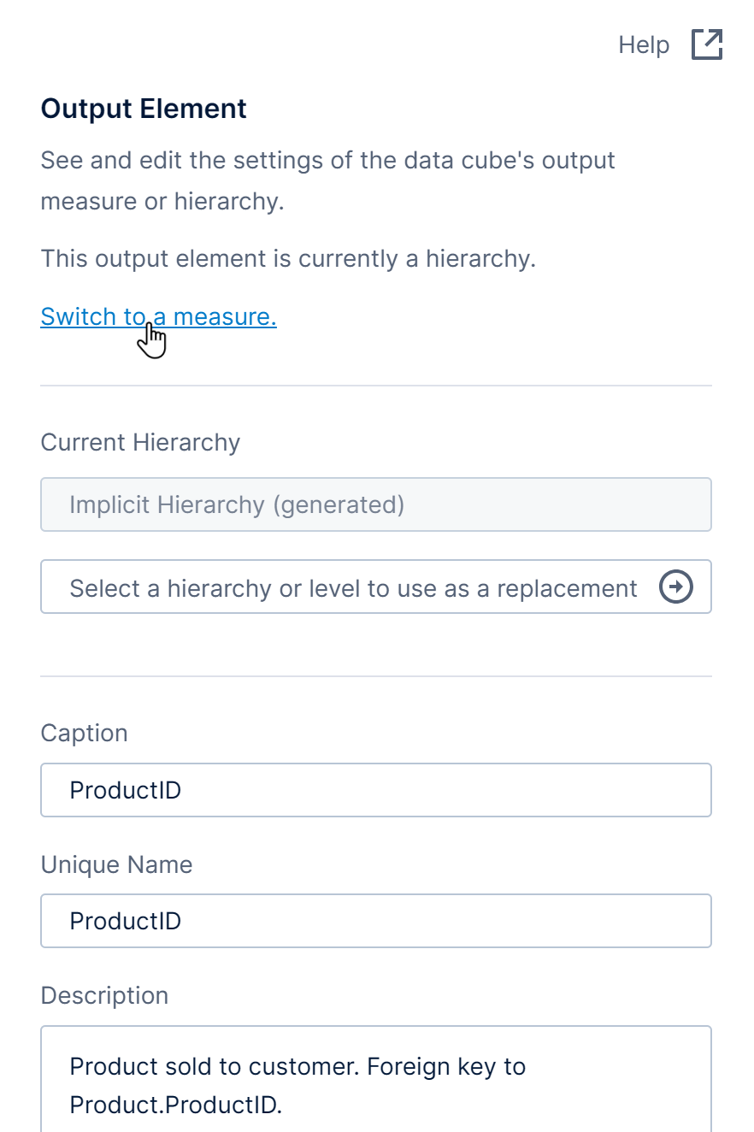This screenshot has width=754, height=1132.
Task: Click the ProductID value in Caption
Action: click(125, 789)
